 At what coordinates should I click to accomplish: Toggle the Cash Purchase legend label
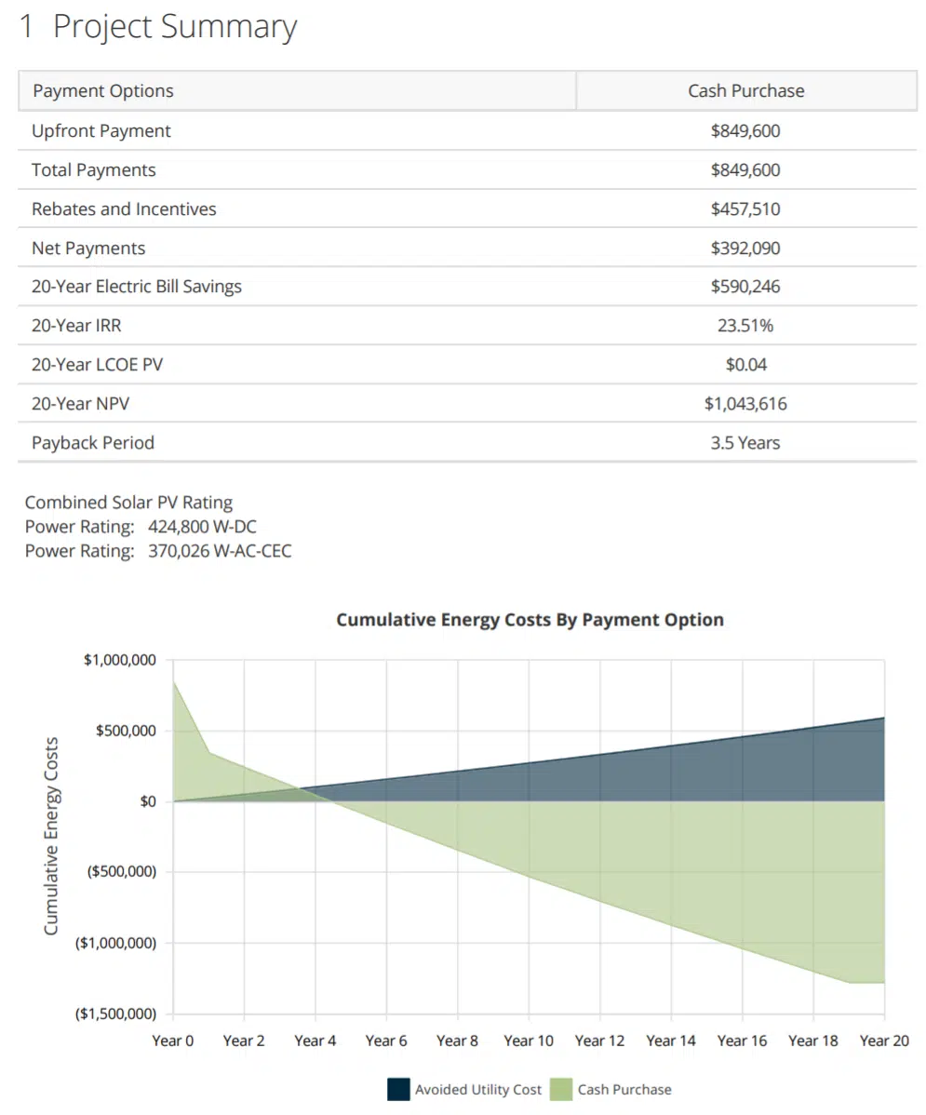pyautogui.click(x=624, y=1089)
